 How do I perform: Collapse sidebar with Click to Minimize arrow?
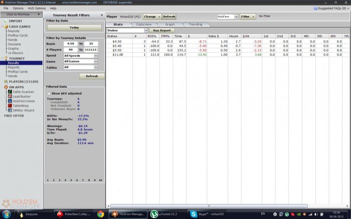click(39, 14)
